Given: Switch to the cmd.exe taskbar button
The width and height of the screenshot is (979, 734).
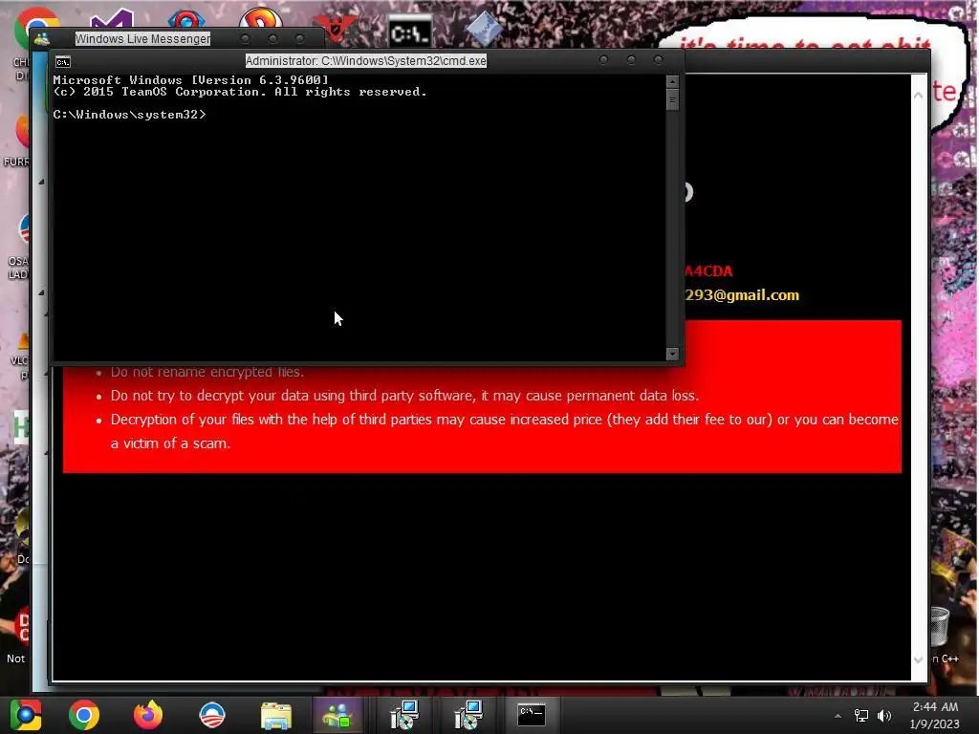Looking at the screenshot, I should click(x=532, y=715).
